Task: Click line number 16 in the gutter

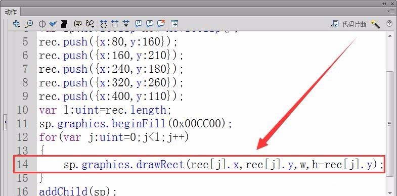Action: (22, 191)
